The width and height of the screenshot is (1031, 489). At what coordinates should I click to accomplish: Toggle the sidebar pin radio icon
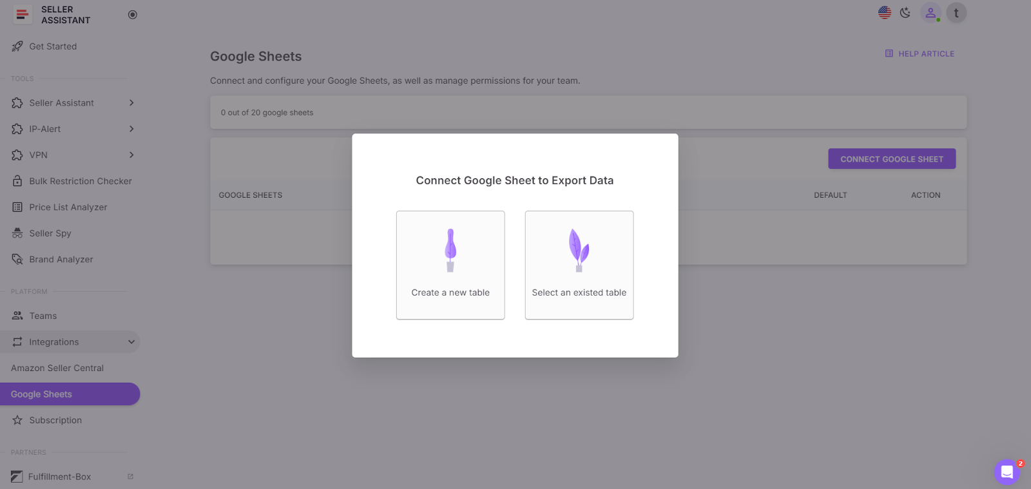tap(133, 15)
